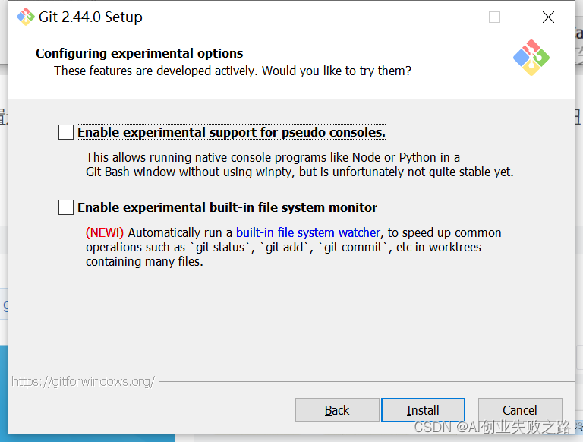Cancel the Git setup wizard
583x442 pixels.
[520, 410]
